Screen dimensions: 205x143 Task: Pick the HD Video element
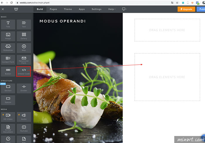[x=8, y=117]
